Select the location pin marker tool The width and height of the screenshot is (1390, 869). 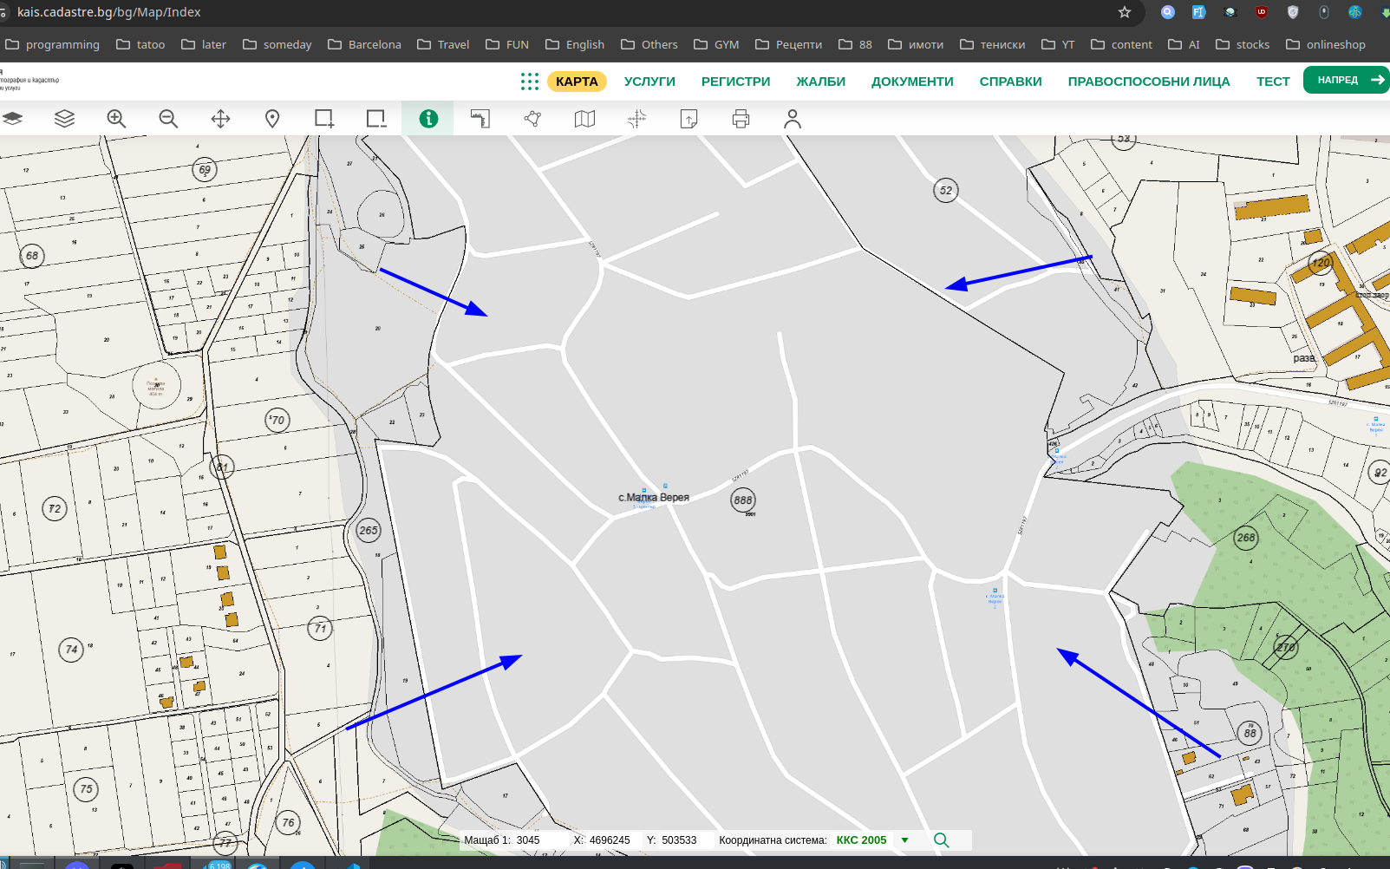point(272,119)
